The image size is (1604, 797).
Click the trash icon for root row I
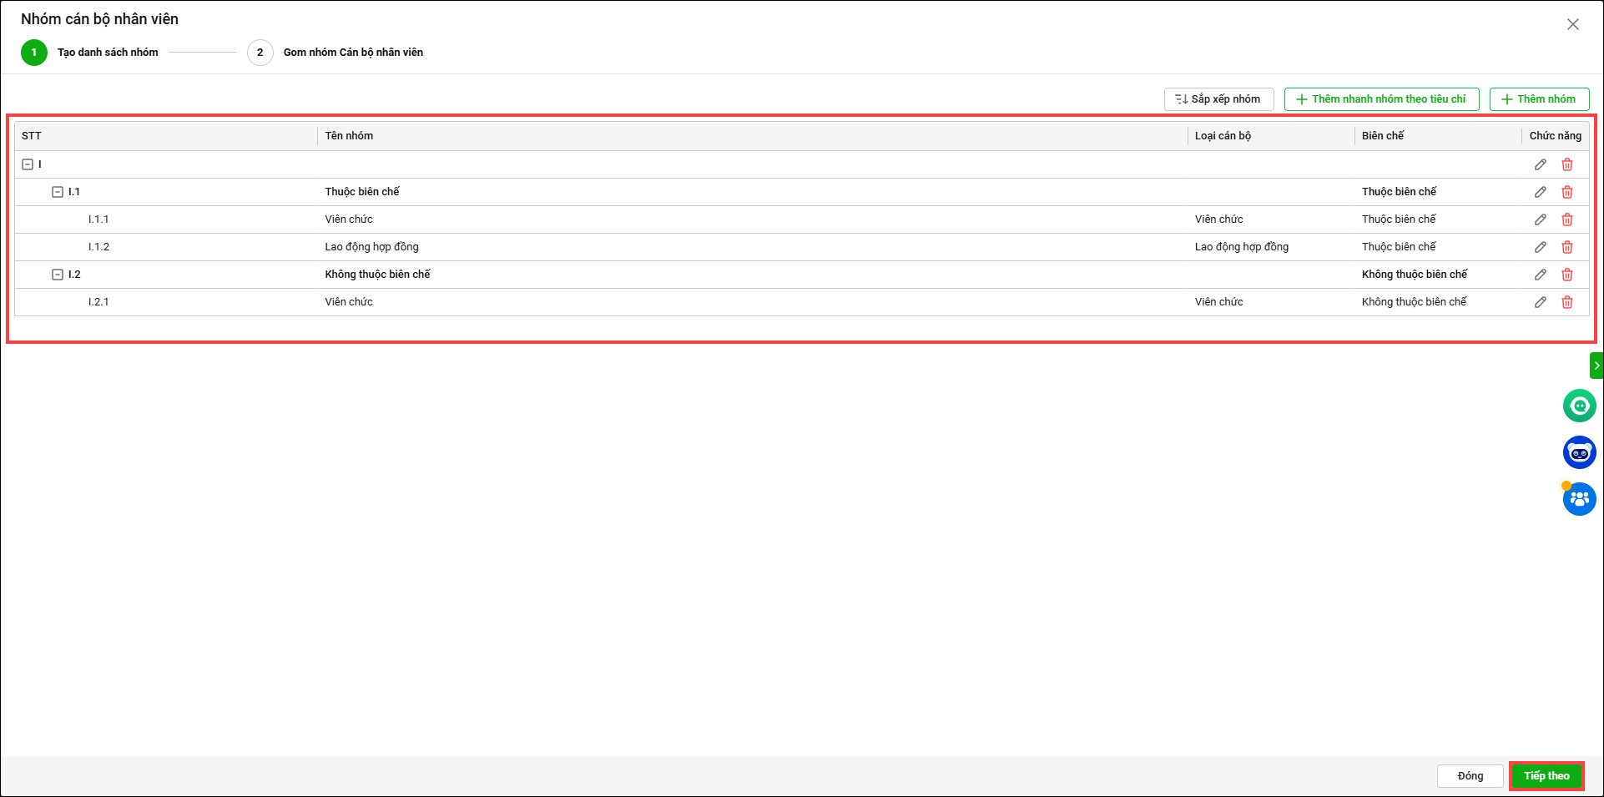[1566, 164]
